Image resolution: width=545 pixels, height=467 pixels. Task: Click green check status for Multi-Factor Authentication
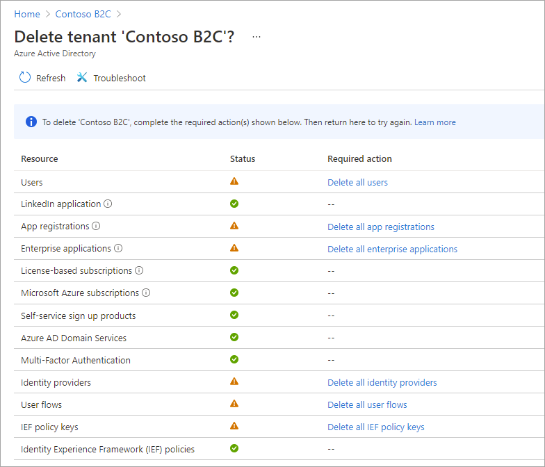tap(234, 359)
